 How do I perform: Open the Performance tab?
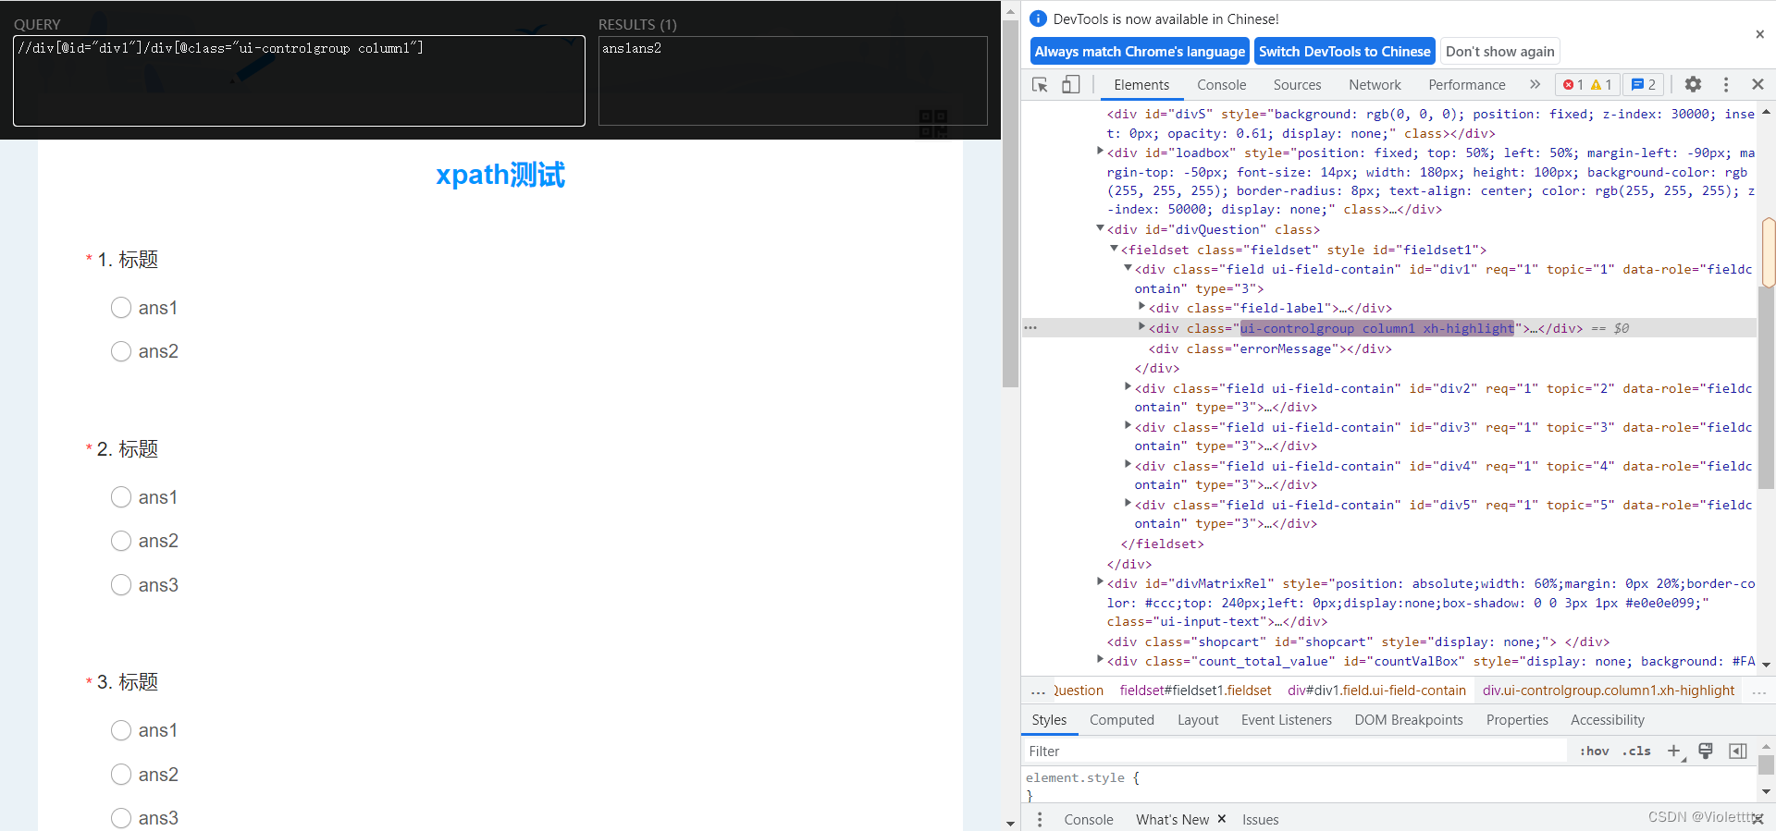pyautogui.click(x=1466, y=85)
